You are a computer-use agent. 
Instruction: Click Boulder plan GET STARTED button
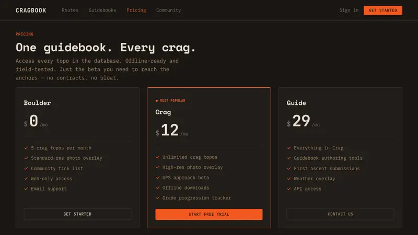[x=77, y=214]
